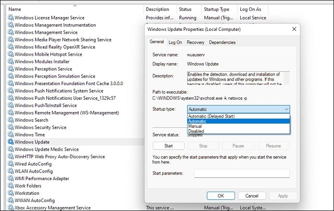
Task: Switch to the Log On tab
Action: tap(175, 42)
